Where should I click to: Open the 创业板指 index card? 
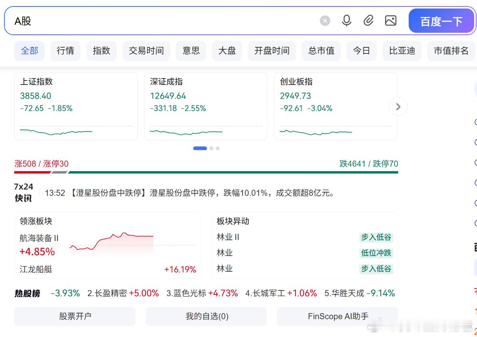pos(336,106)
